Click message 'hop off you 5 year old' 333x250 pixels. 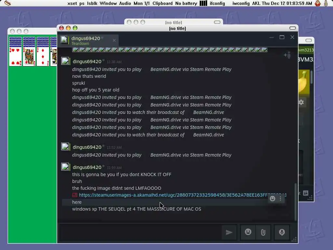click(x=96, y=90)
